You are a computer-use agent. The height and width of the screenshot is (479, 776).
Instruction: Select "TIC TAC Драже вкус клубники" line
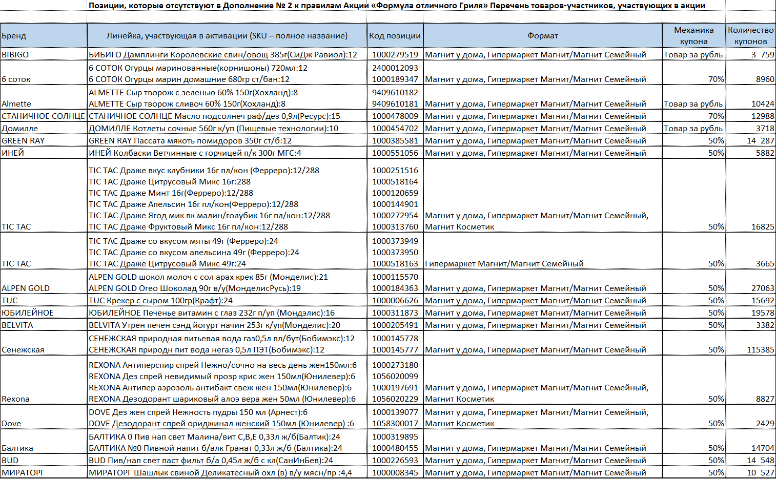coord(204,170)
